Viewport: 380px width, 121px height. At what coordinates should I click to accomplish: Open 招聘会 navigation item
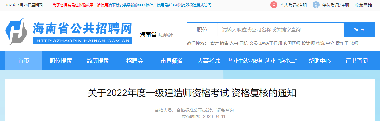tap(135, 61)
